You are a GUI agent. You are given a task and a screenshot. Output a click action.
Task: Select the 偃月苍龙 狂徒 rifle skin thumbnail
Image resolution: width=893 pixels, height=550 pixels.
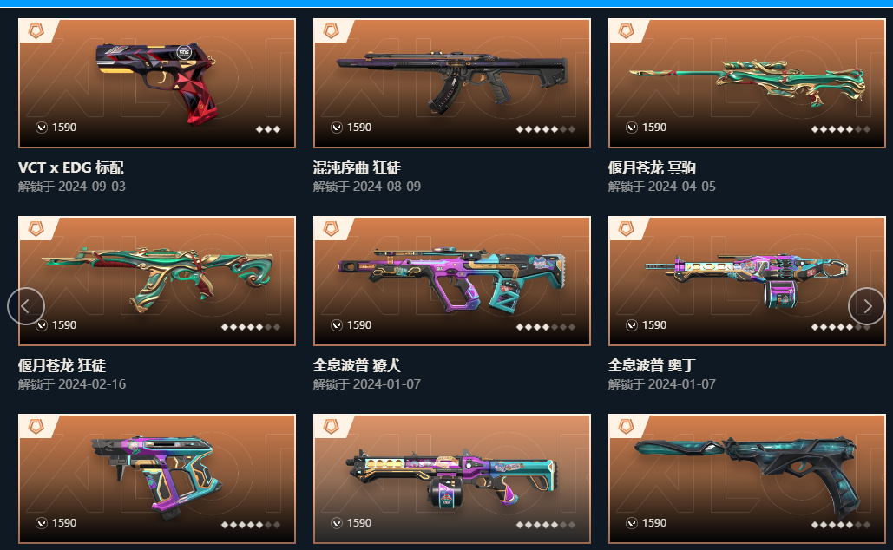(156, 281)
